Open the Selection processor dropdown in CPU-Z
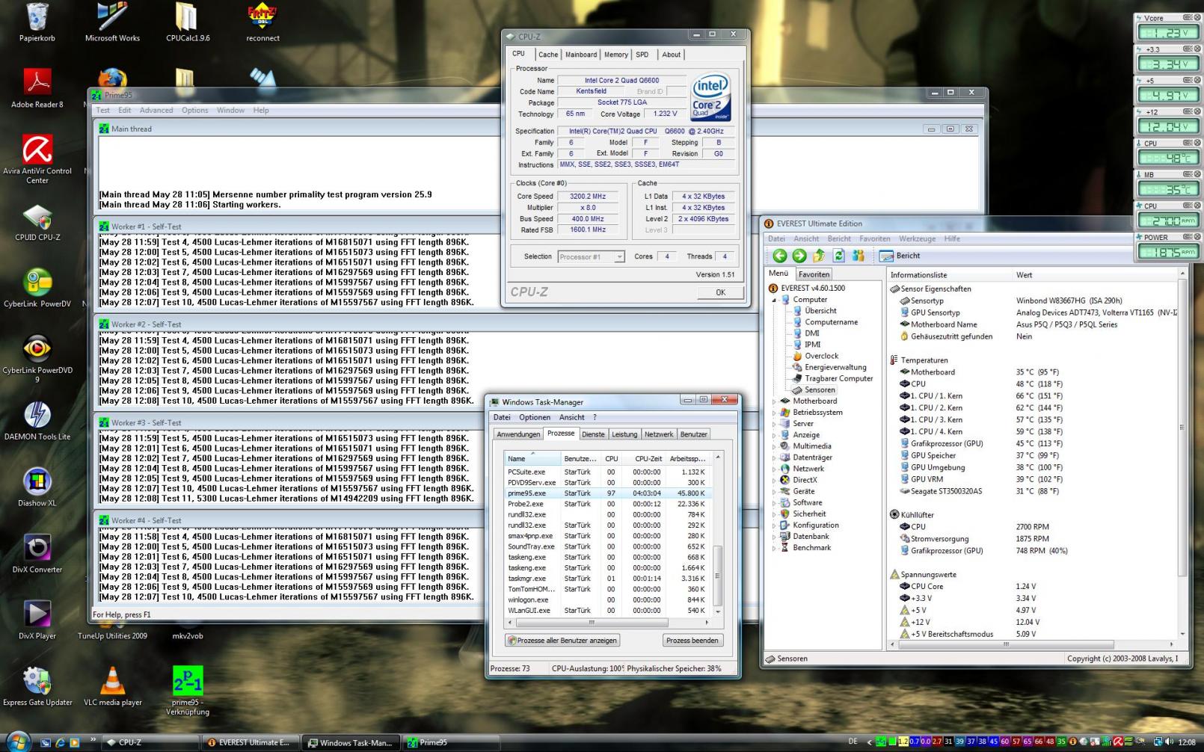 [x=591, y=256]
